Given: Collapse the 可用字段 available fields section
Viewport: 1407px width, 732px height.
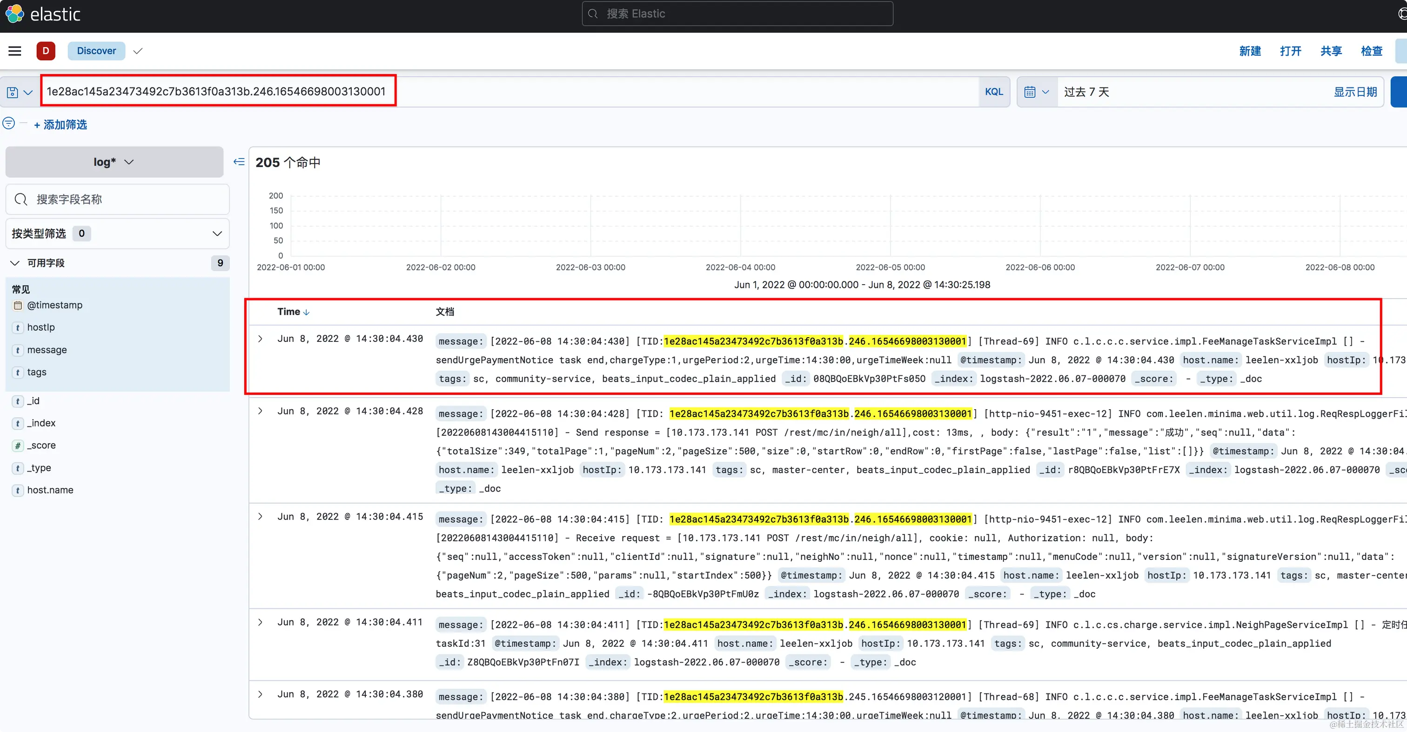Looking at the screenshot, I should tap(15, 263).
